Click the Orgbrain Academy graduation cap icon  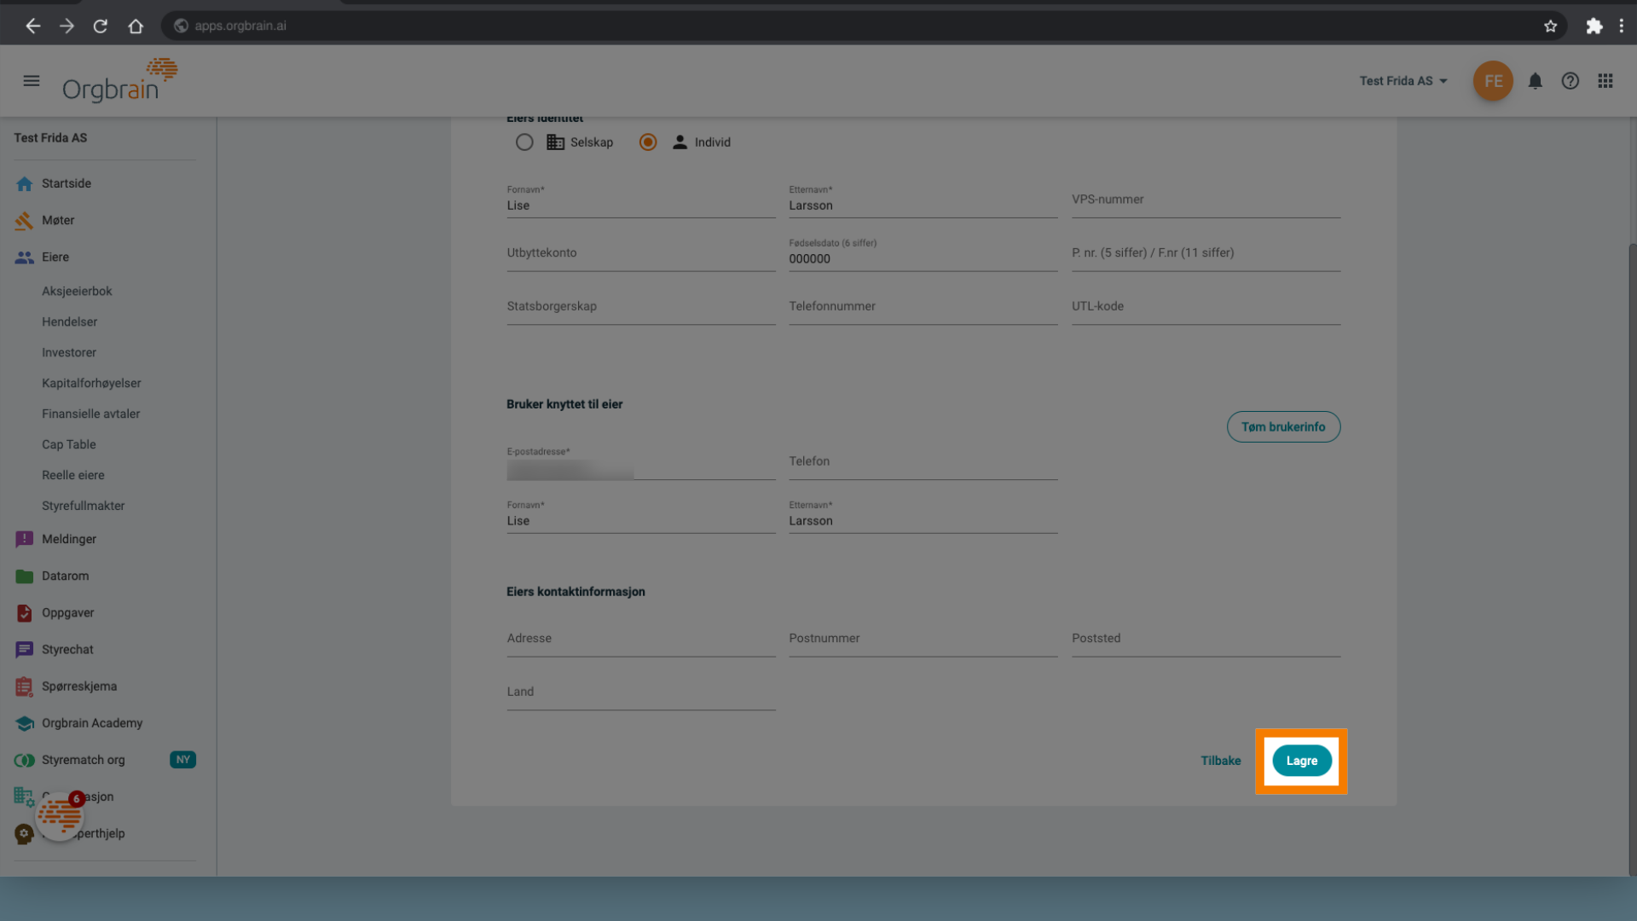click(x=24, y=723)
